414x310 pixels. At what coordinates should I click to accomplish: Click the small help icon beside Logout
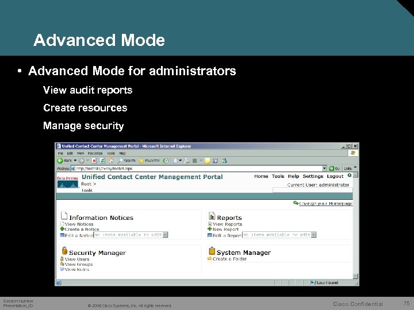point(350,176)
